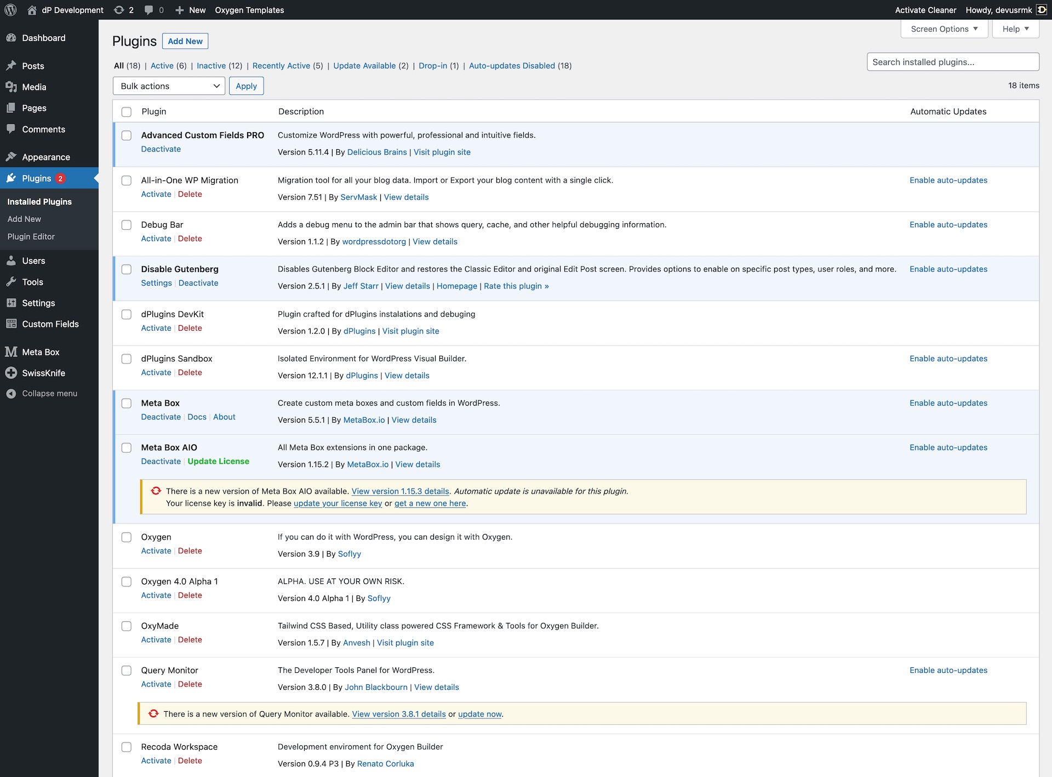Click the Dashboard gauge icon in sidebar
Screen dimensions: 1052x777
point(11,38)
